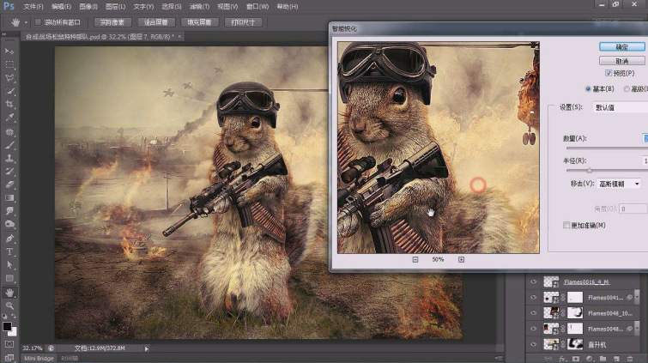Select the Lasso tool
Image resolution: width=648 pixels, height=363 pixels.
point(9,78)
